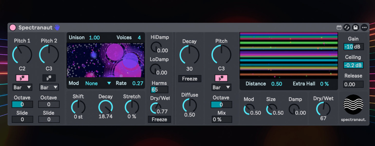Image resolution: width=375 pixels, height=146 pixels.
Task: Click the Unison value 1.00
Action: pyautogui.click(x=94, y=38)
